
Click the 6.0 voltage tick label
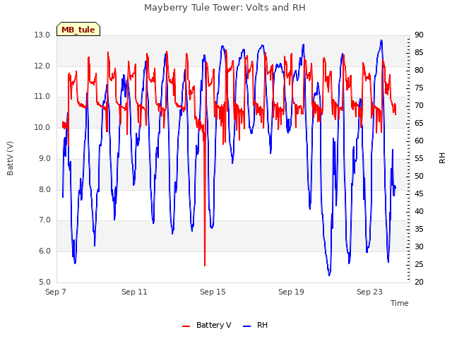click(x=44, y=251)
